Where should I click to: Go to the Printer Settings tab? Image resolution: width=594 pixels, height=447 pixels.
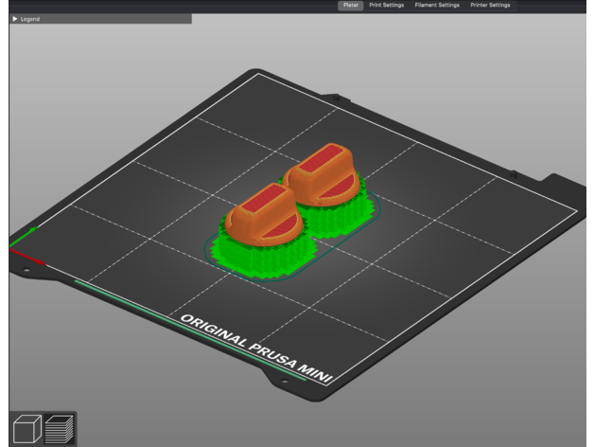pos(490,5)
